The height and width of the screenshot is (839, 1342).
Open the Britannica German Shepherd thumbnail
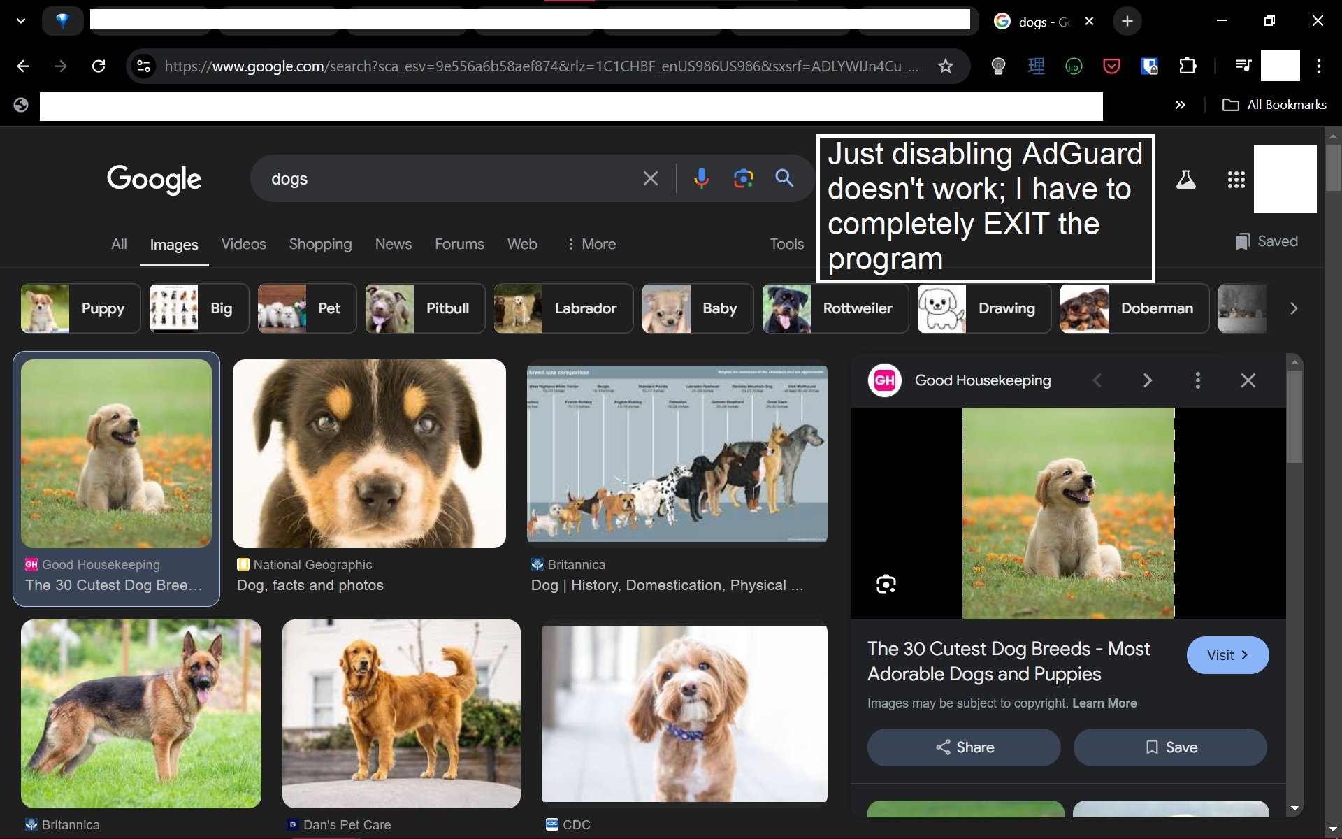tap(141, 714)
